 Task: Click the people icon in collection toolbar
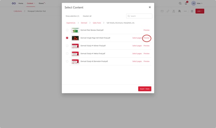(x=179, y=11)
